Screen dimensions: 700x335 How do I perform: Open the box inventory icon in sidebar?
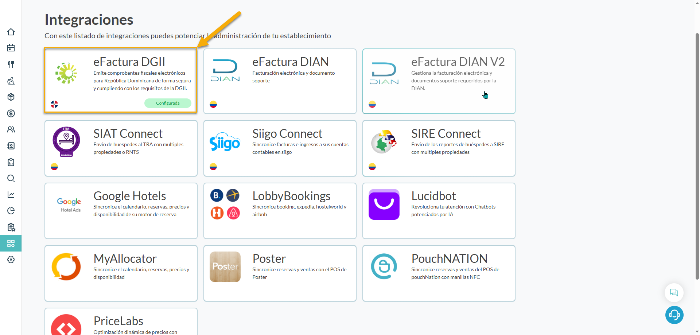tap(11, 97)
